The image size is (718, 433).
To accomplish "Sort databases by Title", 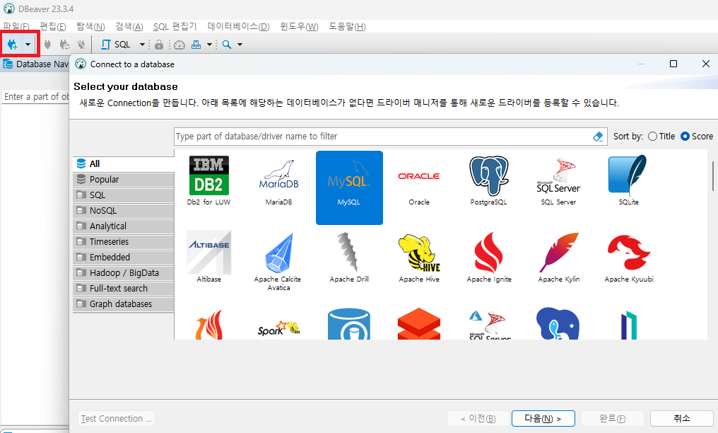I will (661, 136).
